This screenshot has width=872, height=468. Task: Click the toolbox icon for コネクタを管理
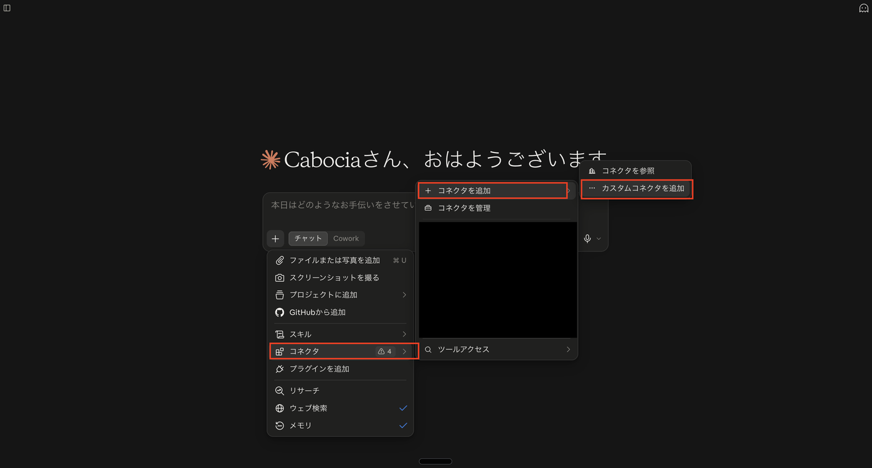pyautogui.click(x=428, y=208)
